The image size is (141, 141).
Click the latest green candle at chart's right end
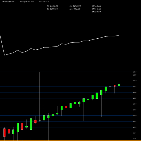119,85
